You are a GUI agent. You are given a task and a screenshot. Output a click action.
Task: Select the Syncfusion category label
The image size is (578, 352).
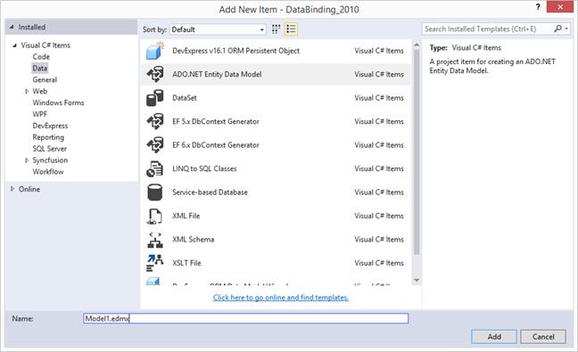point(50,160)
